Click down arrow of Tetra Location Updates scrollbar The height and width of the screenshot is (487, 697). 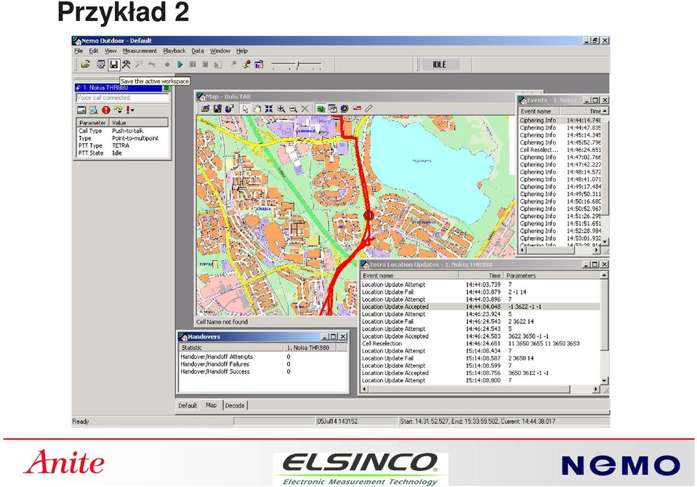coord(604,381)
